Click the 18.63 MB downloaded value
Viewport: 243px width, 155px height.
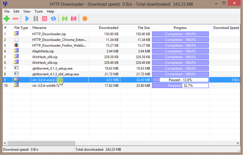tap(112, 68)
